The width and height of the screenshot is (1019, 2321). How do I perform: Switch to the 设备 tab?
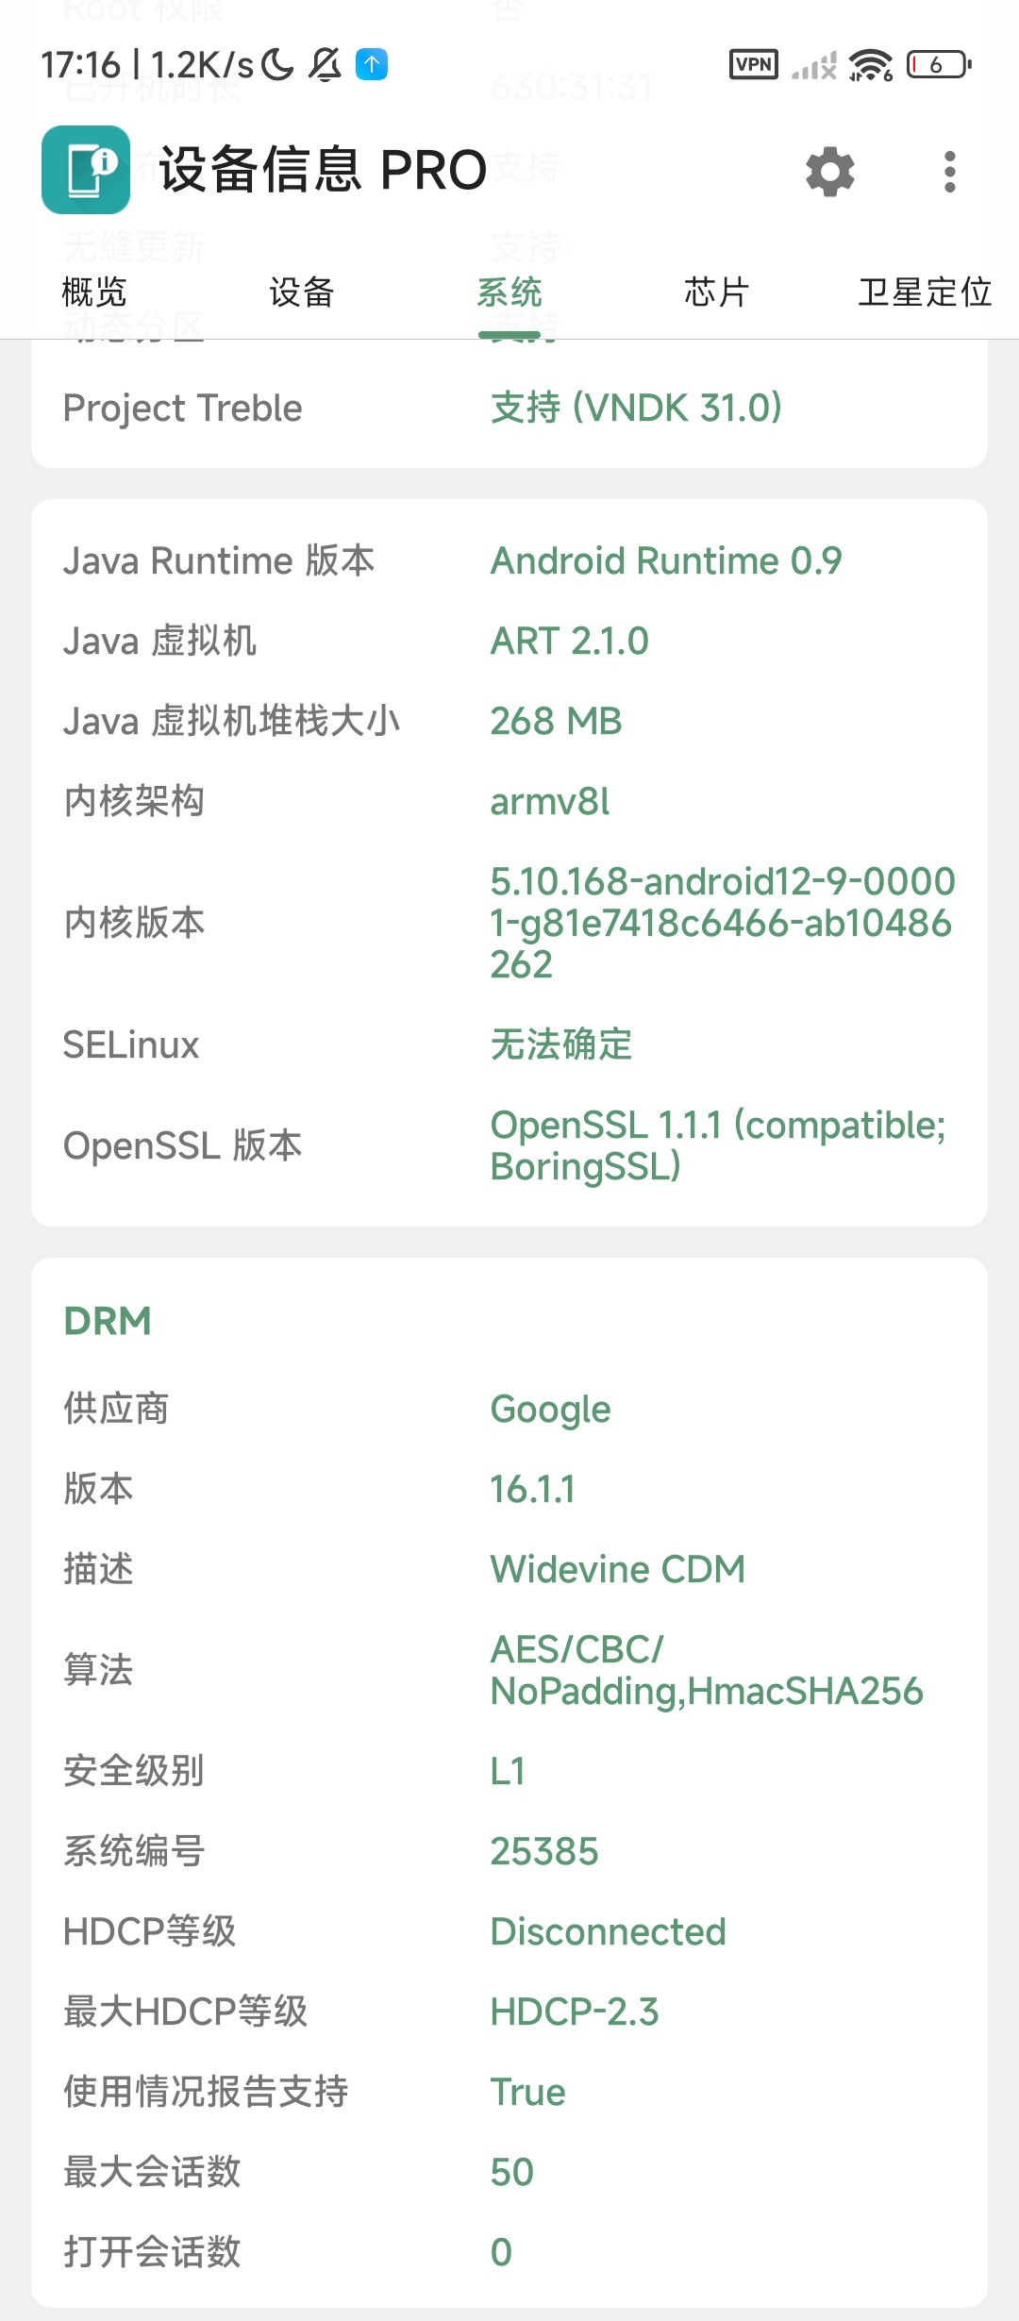pyautogui.click(x=301, y=292)
